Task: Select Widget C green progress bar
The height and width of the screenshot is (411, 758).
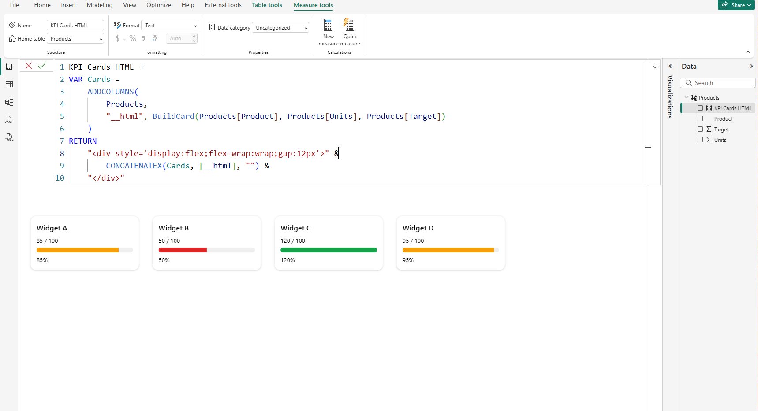Action: coord(329,250)
